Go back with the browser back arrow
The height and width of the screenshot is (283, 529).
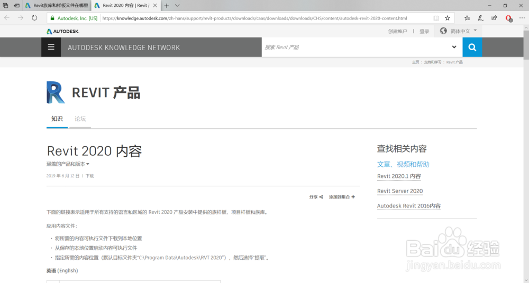click(x=7, y=18)
